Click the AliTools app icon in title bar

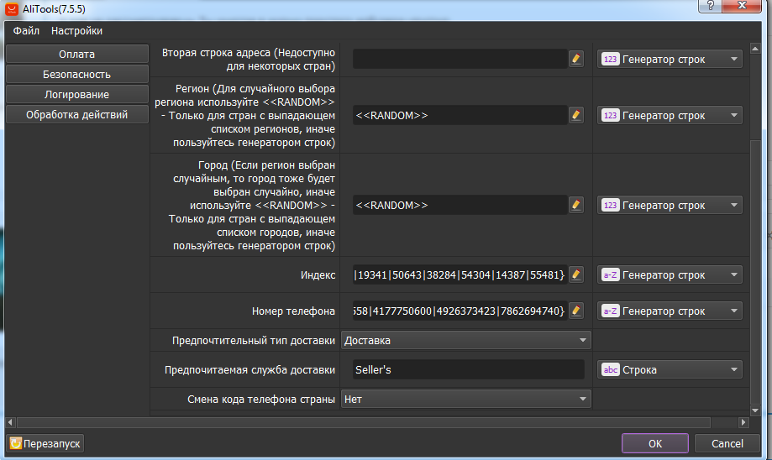pos(11,9)
